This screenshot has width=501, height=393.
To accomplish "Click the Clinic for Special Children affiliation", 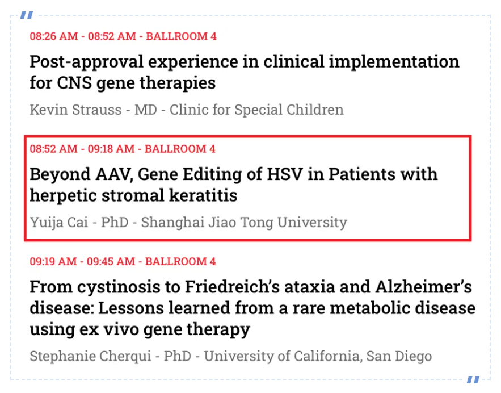I will click(x=256, y=109).
